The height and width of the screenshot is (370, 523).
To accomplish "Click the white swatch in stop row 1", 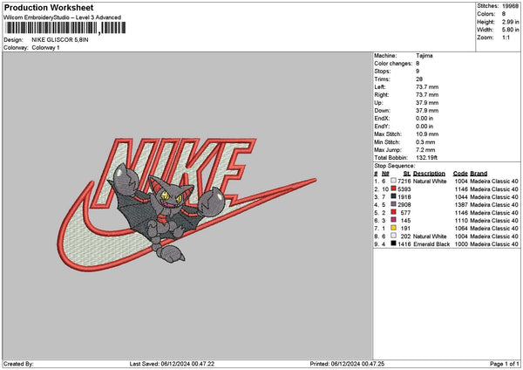I will point(394,181).
